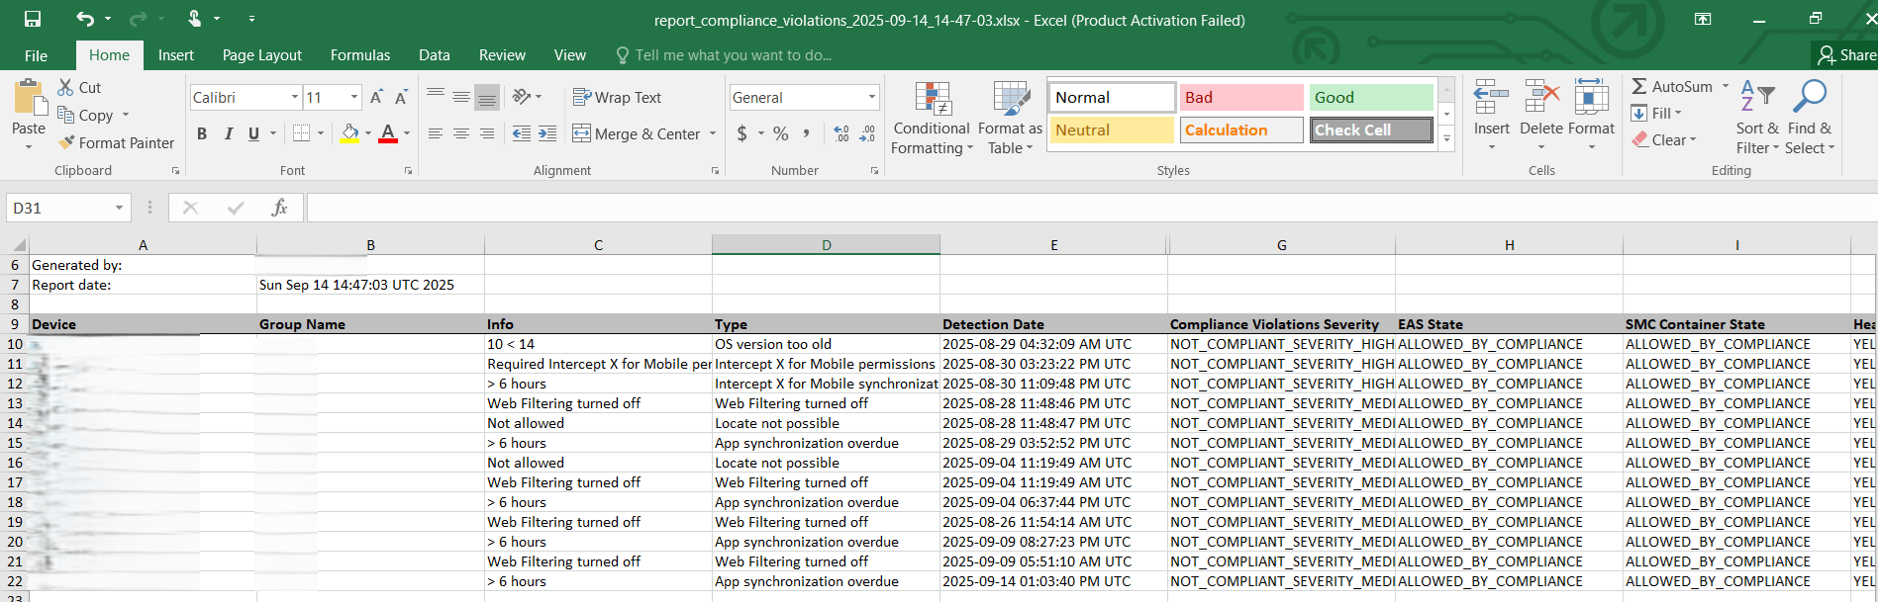
Task: Open Find & Select magnifier menu
Action: [1811, 117]
